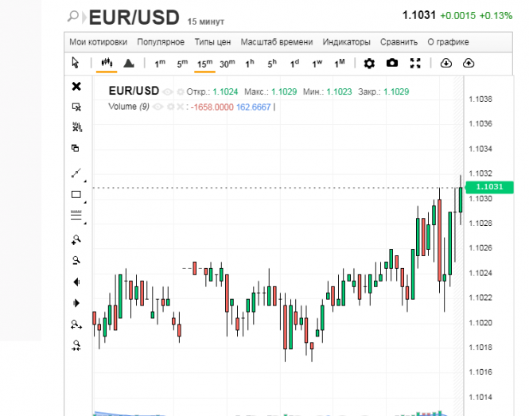Click the Volume (9) indicator label
This screenshot has width=529, height=416.
pyautogui.click(x=129, y=107)
